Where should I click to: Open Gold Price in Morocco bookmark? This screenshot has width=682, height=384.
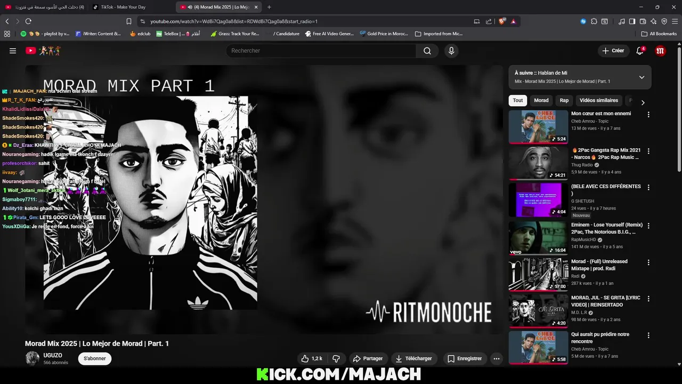click(x=384, y=34)
